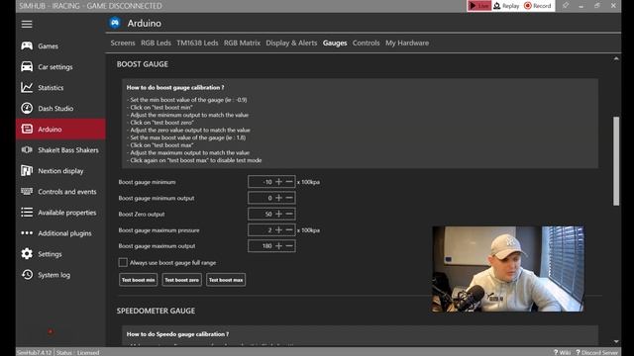Click the System log history icon
Screen dimensions: 634x356
[x=27, y=275]
